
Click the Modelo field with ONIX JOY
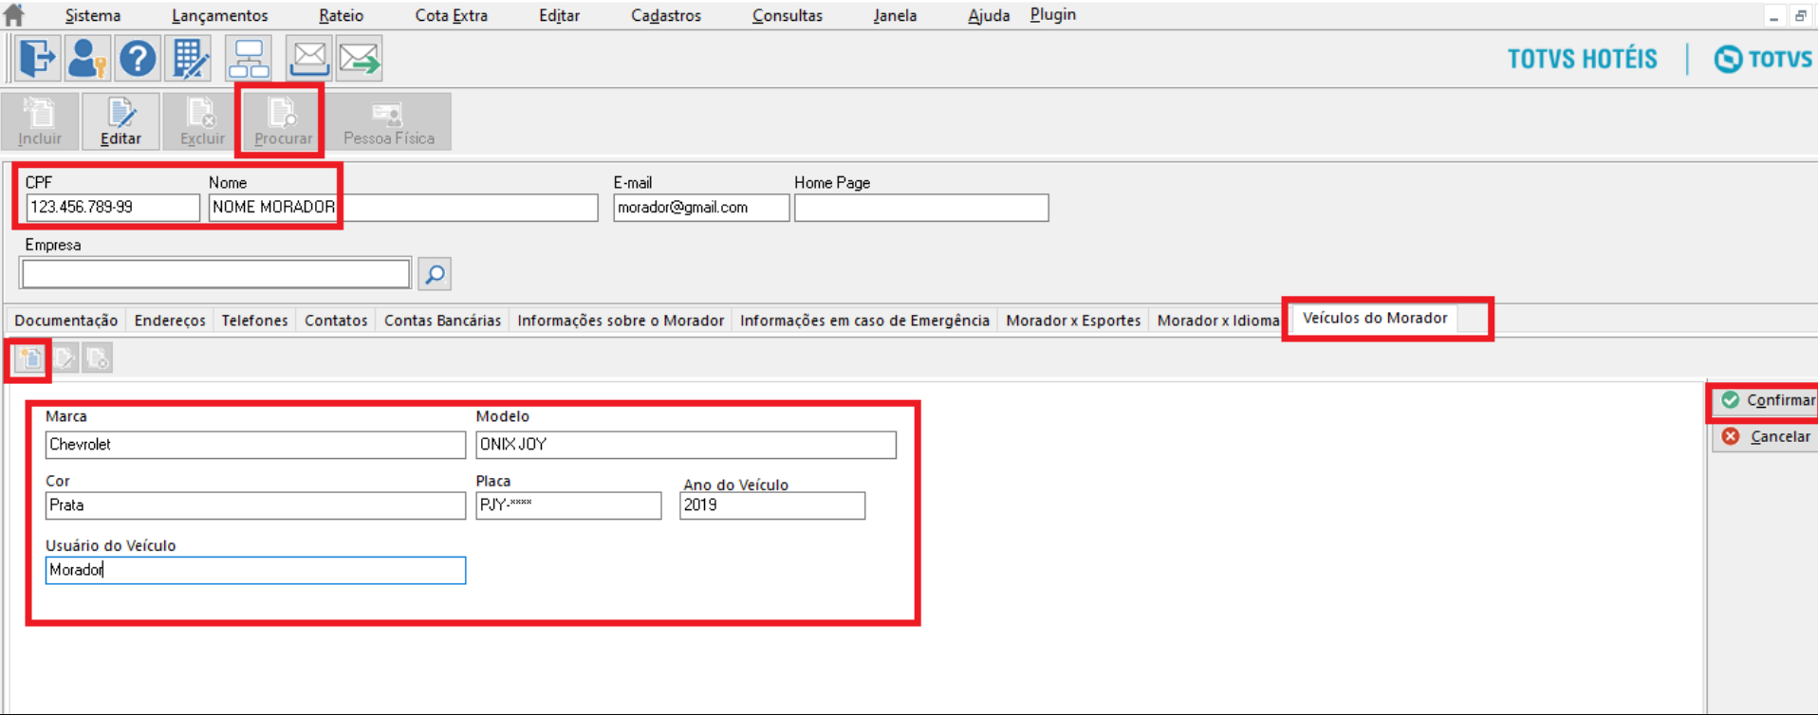(x=686, y=445)
